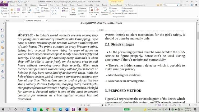Switch to the Protect ribbon tab
The height and width of the screenshot is (112, 199).
(65, 5)
